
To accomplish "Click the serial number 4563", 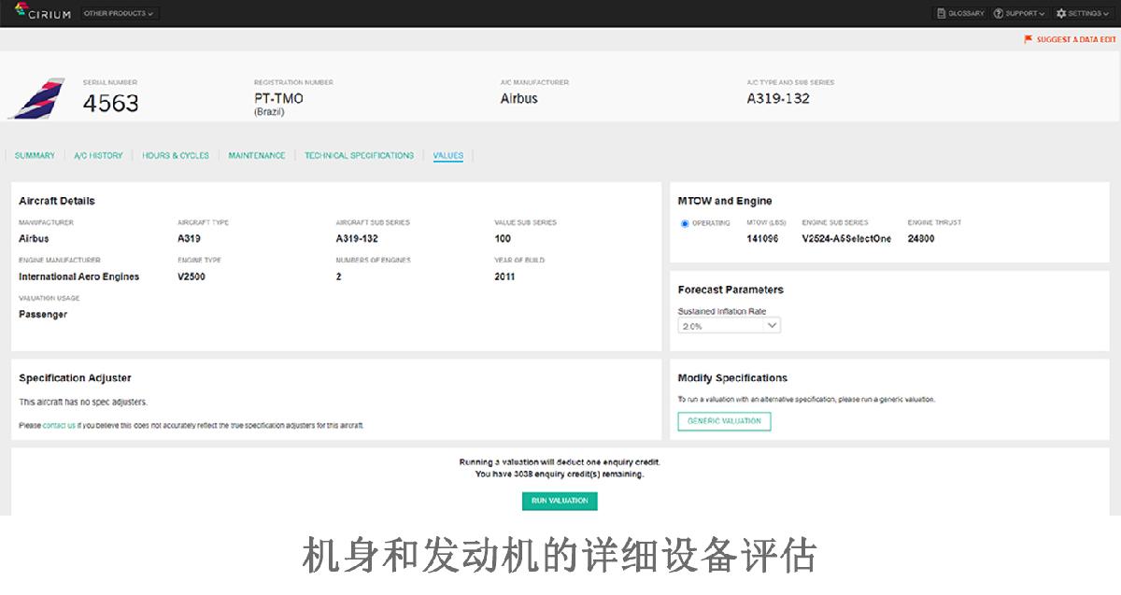I will 111,104.
